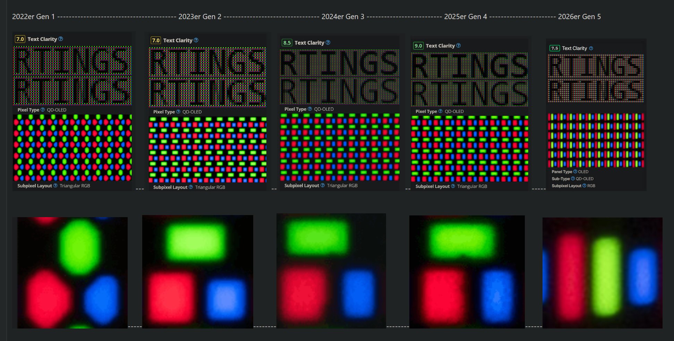Click the '2026er Gen 5' heading

(x=579, y=17)
